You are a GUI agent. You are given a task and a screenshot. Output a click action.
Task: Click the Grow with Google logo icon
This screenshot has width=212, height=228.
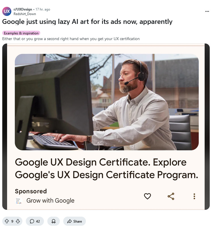[18, 201]
